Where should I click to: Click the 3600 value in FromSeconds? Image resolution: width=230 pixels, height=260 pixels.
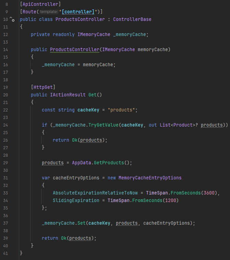(x=209, y=193)
